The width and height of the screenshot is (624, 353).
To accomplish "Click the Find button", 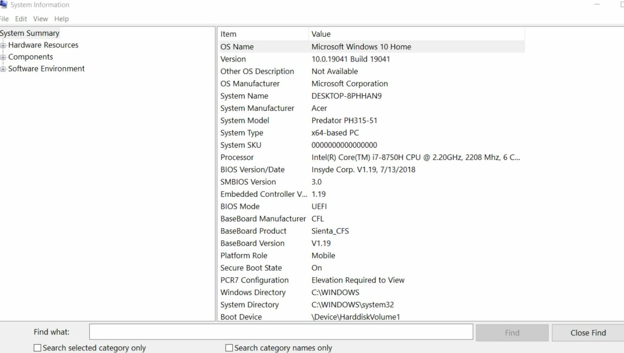I will click(x=511, y=332).
